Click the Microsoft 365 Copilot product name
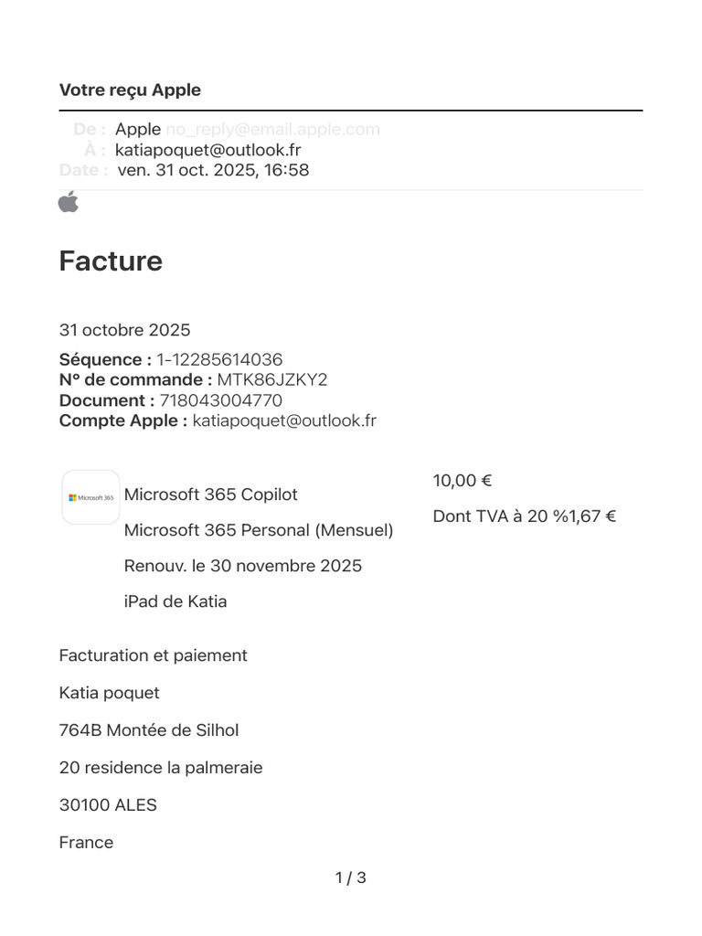The height and width of the screenshot is (936, 702). [x=211, y=495]
